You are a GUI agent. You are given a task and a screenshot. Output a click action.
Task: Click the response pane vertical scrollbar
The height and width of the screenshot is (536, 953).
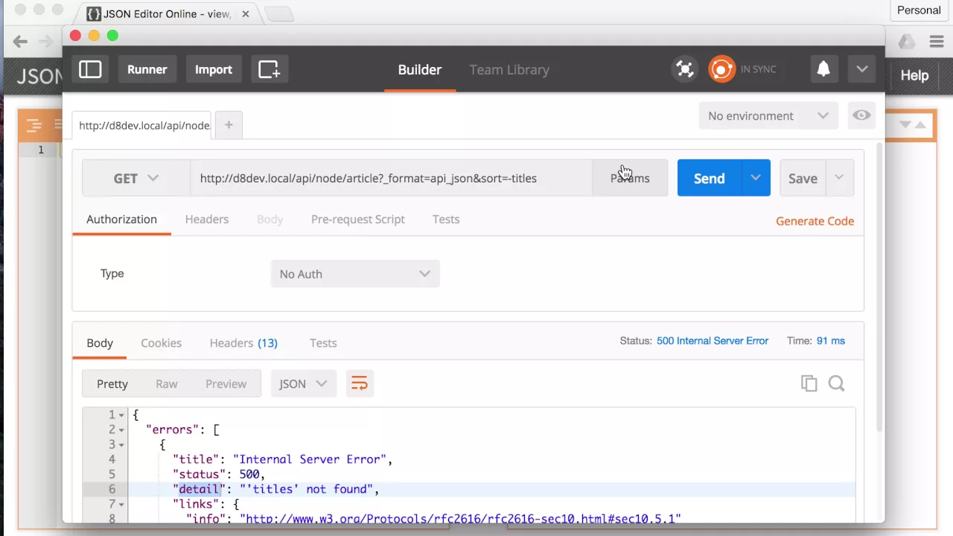[x=879, y=287]
